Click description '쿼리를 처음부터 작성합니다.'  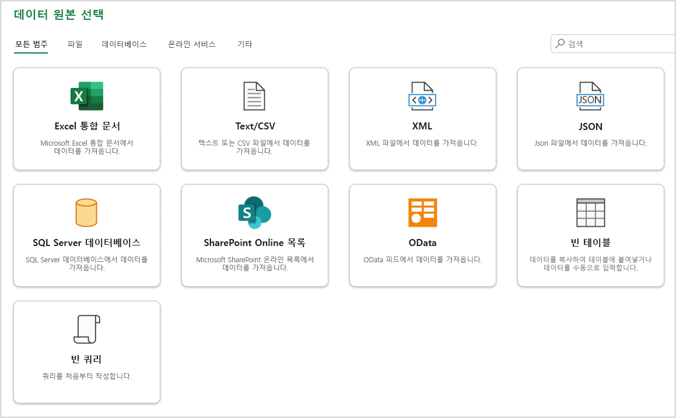pyautogui.click(x=87, y=376)
